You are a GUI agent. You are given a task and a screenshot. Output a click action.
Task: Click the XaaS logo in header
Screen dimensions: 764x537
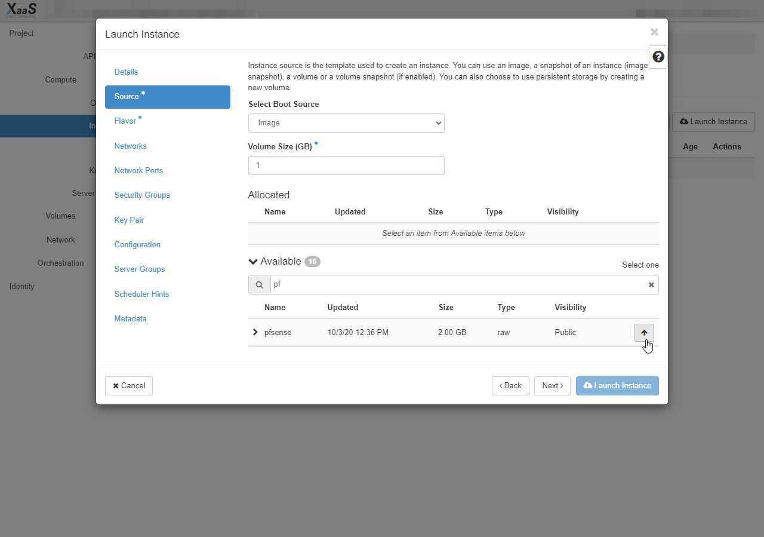click(x=21, y=10)
